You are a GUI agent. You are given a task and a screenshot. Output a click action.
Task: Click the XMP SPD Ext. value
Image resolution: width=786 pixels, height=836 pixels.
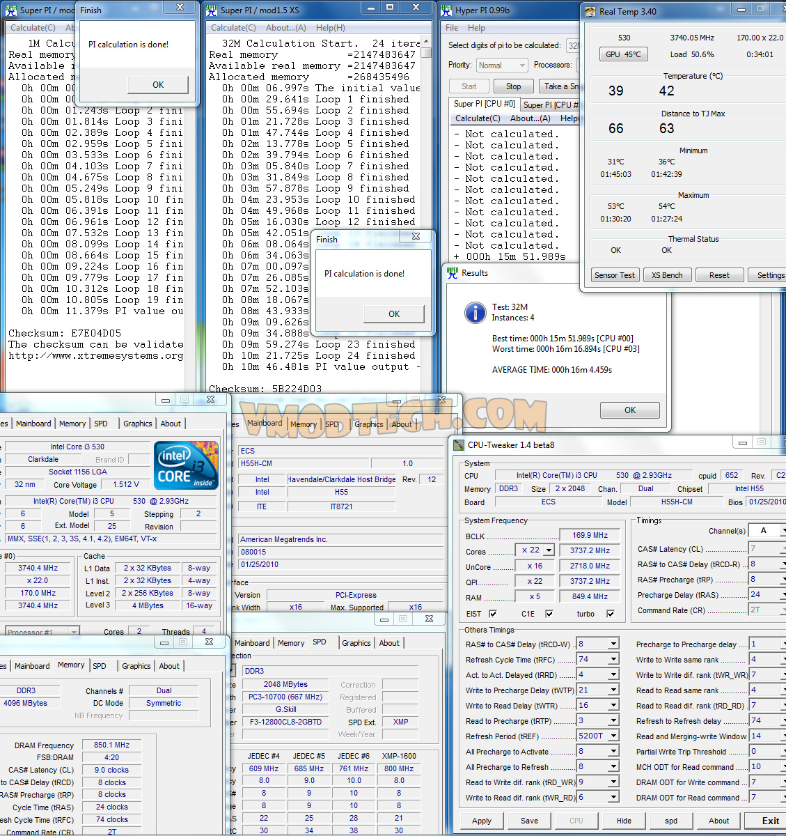400,722
